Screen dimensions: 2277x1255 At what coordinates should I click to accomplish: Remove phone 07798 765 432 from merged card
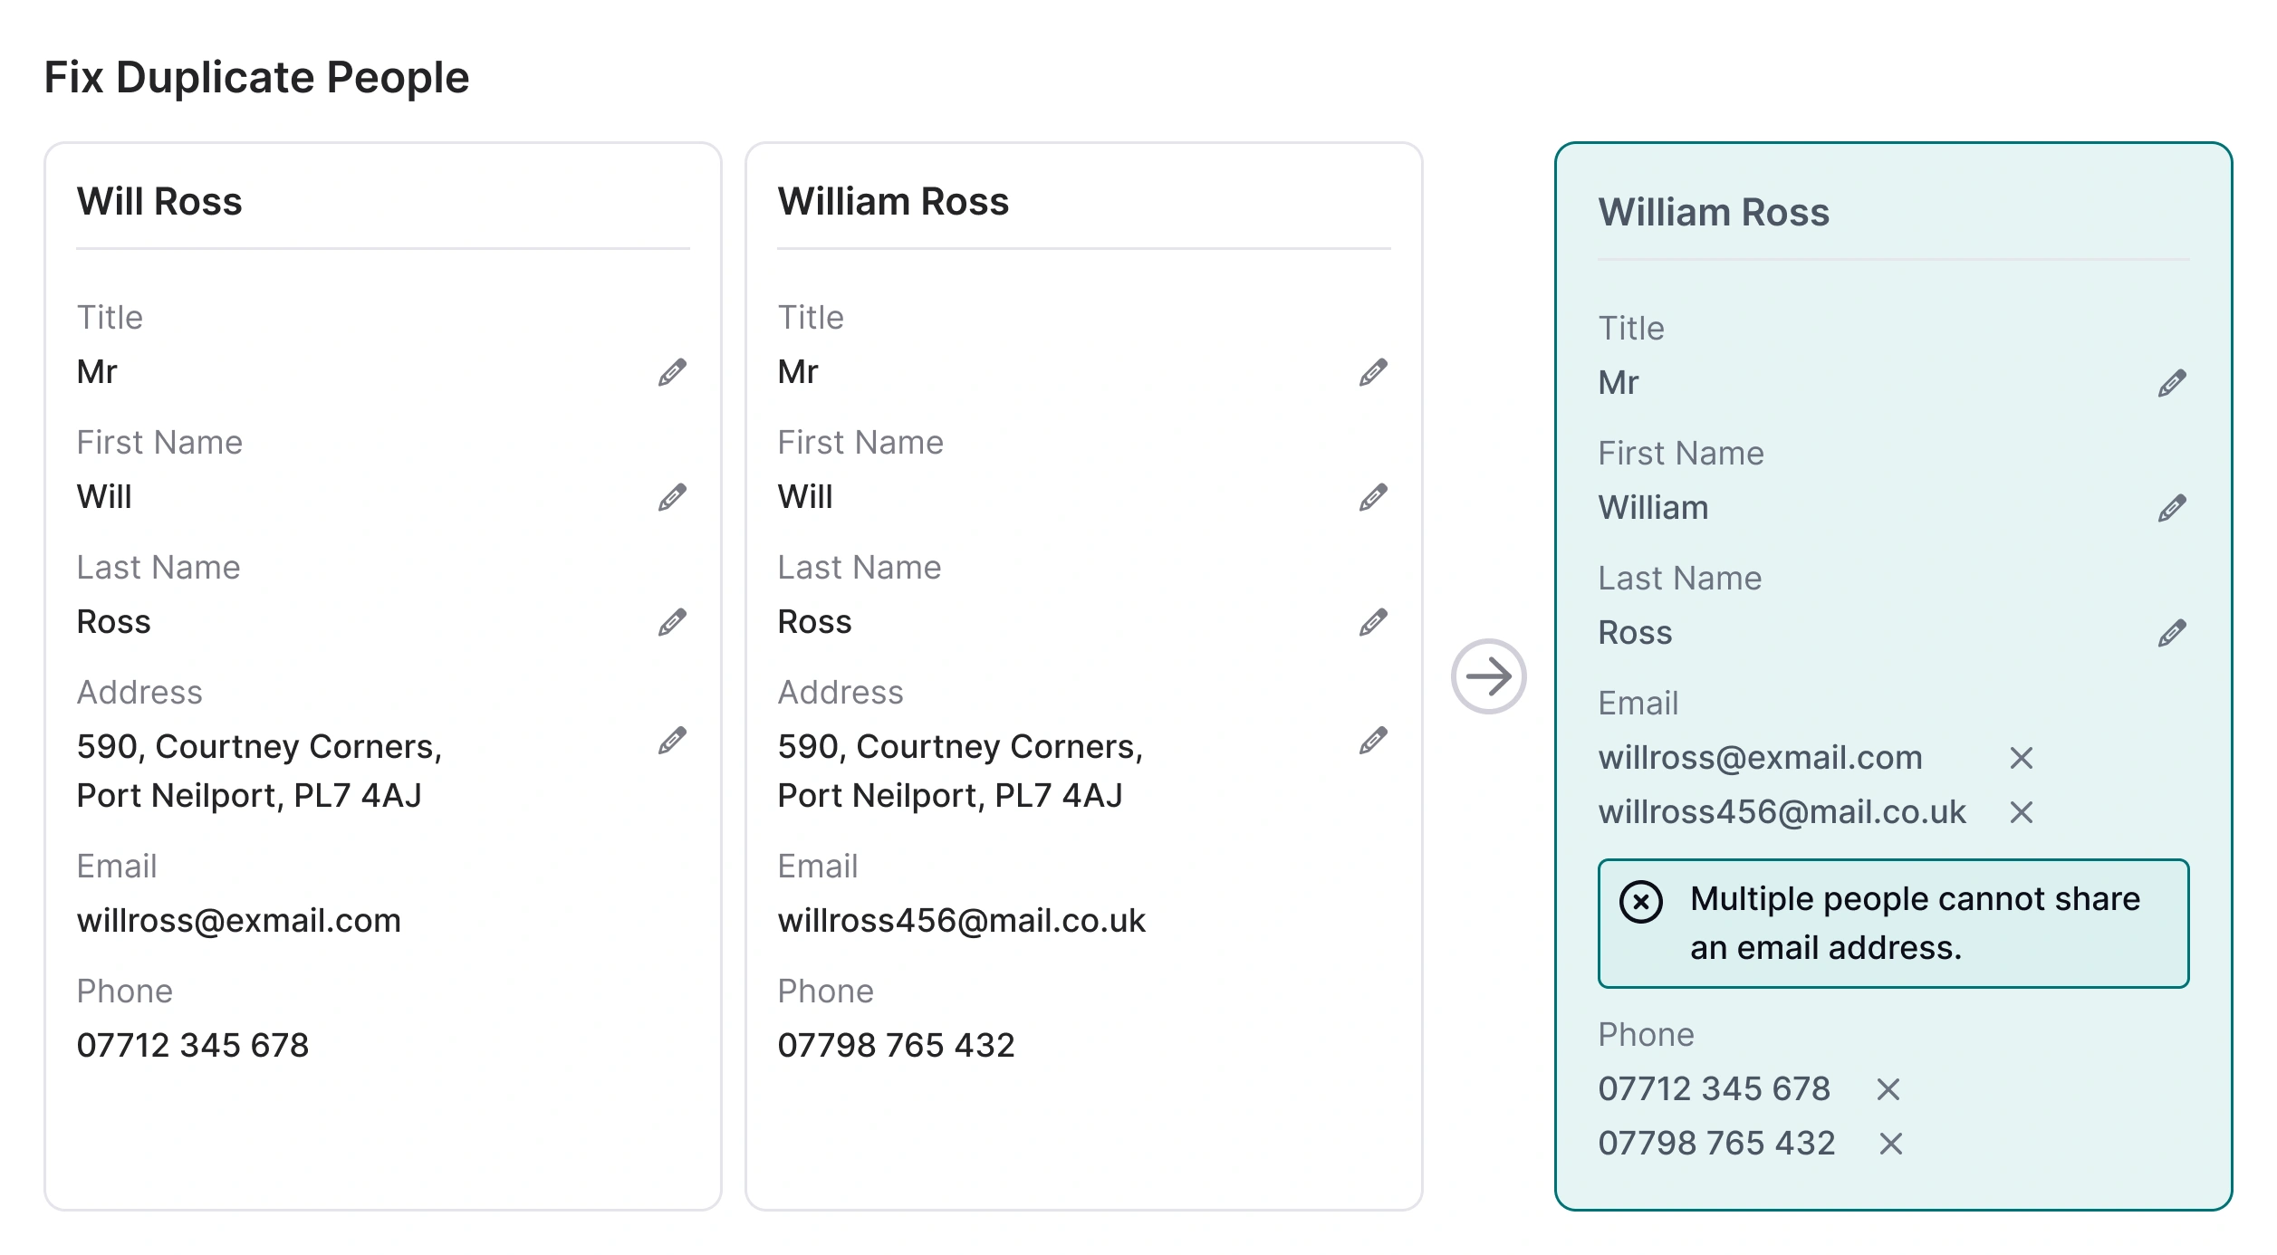1891,1144
